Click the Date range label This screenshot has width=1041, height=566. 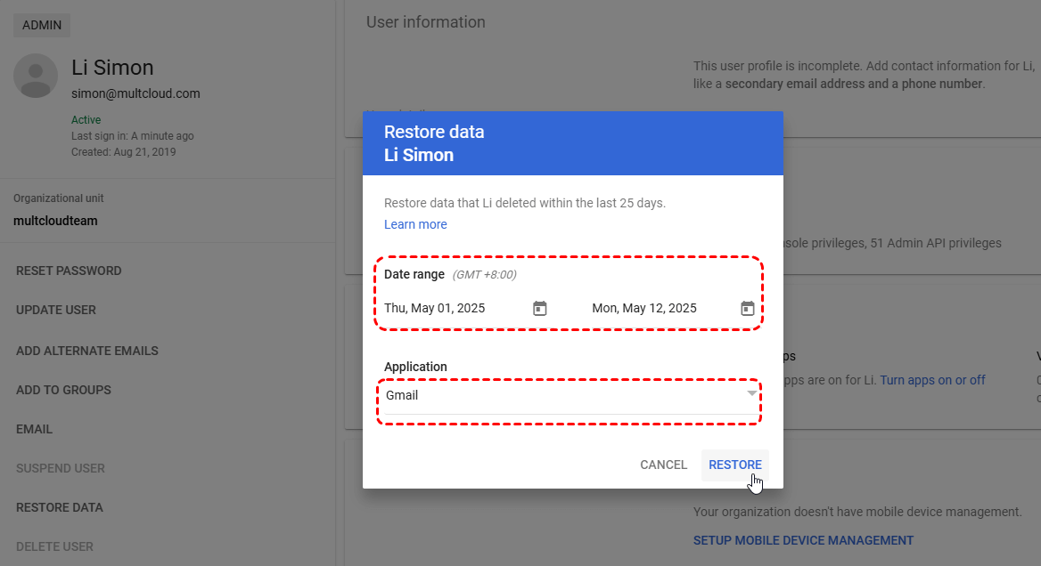(414, 274)
